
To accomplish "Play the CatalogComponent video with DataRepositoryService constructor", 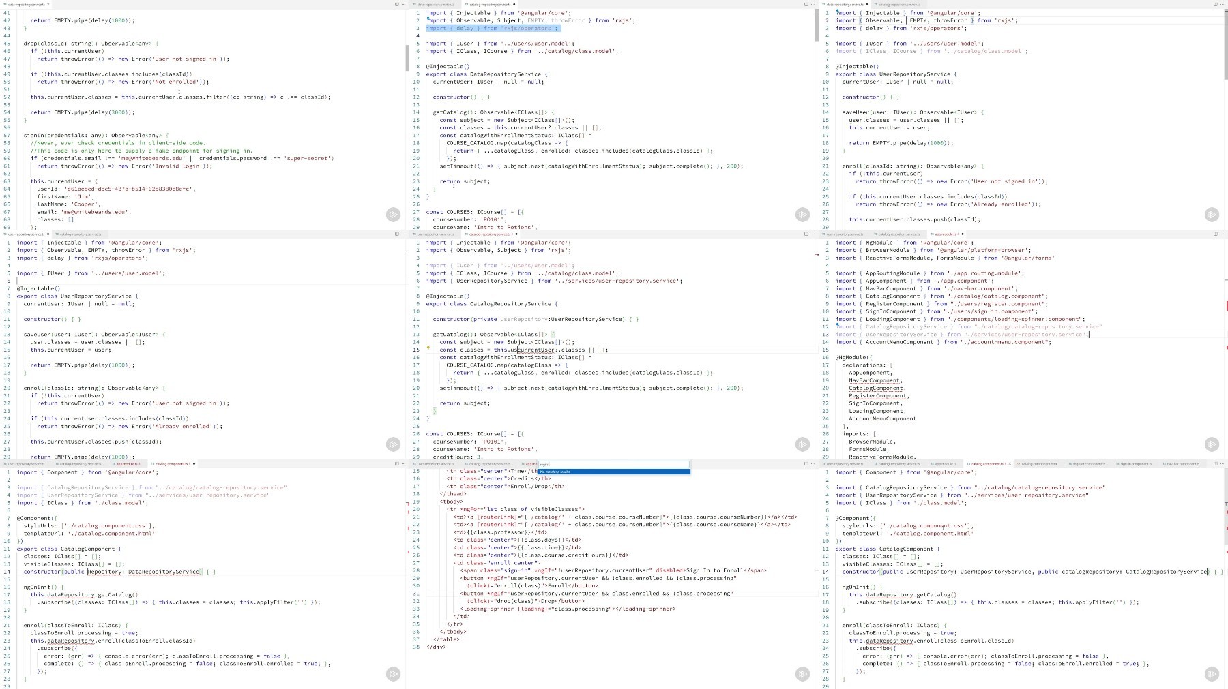I will pyautogui.click(x=394, y=674).
